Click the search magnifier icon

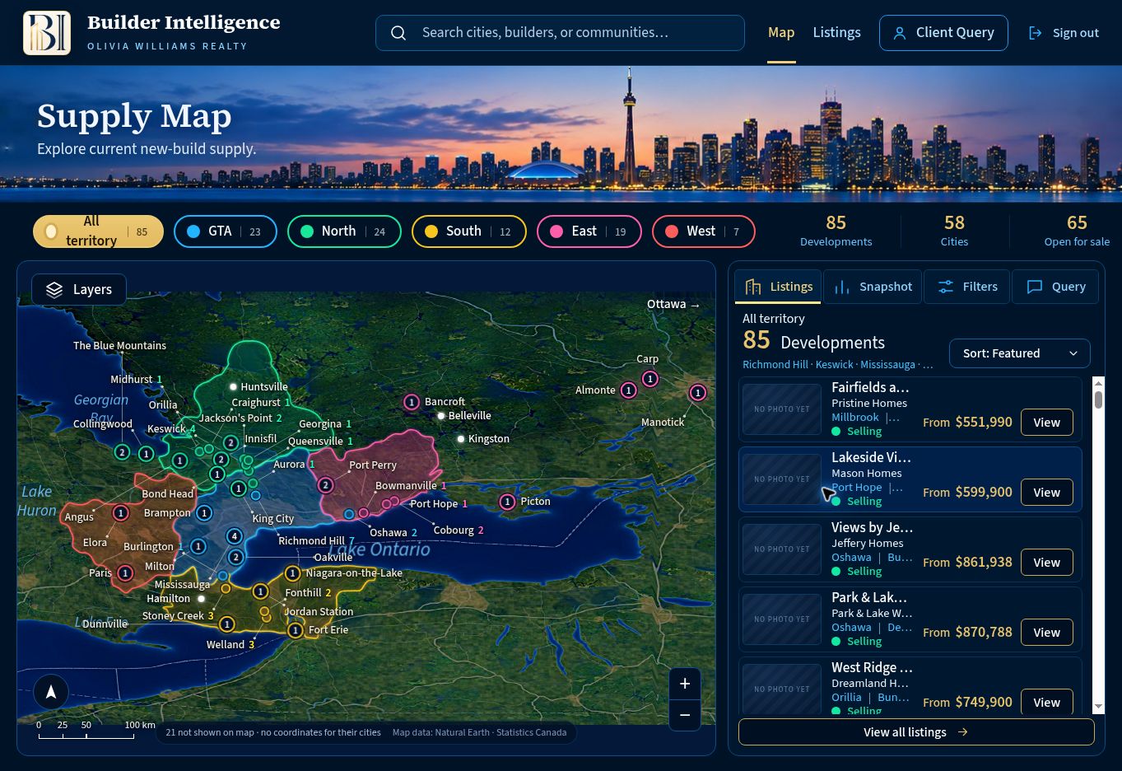pos(398,33)
